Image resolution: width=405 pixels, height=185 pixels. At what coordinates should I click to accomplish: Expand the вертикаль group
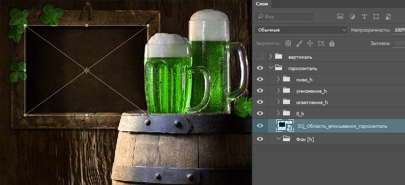click(271, 56)
